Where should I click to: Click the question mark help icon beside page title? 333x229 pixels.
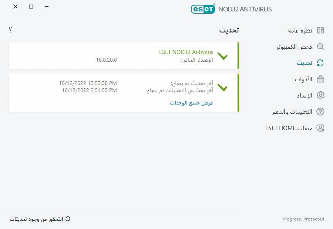[10, 30]
